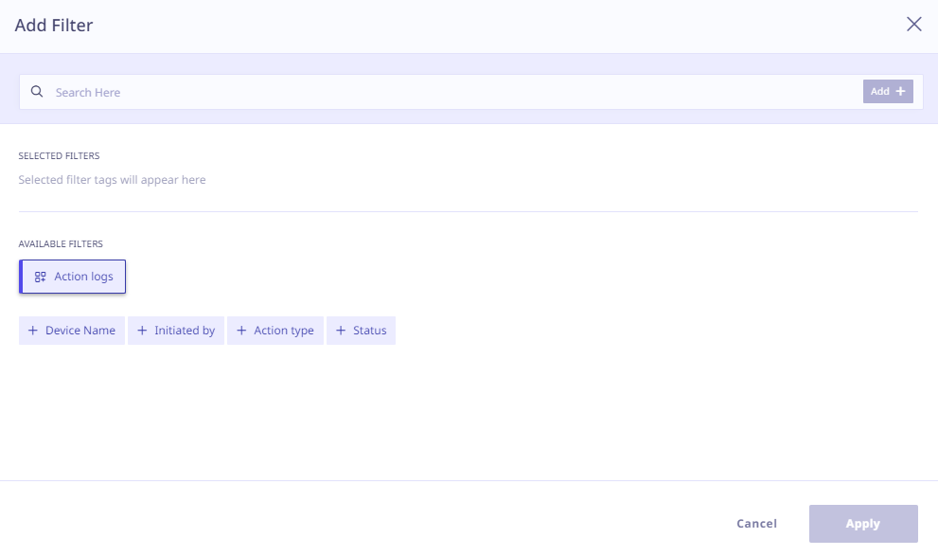This screenshot has height=556, width=938.
Task: Apply the selected filters
Action: point(863,524)
